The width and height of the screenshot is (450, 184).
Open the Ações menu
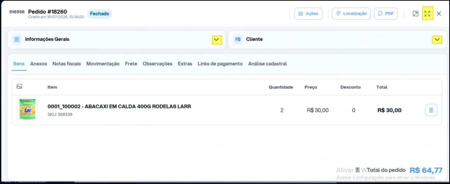(x=308, y=14)
